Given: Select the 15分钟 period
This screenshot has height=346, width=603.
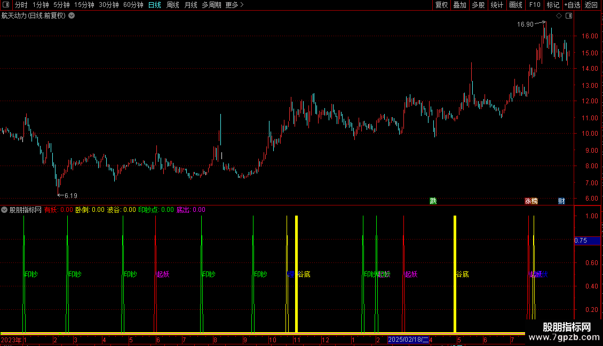Looking at the screenshot, I should (x=84, y=5).
